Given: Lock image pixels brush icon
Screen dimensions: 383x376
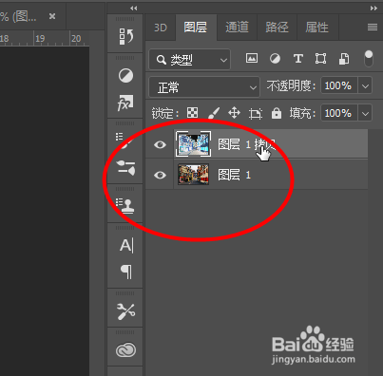Looking at the screenshot, I should [214, 112].
